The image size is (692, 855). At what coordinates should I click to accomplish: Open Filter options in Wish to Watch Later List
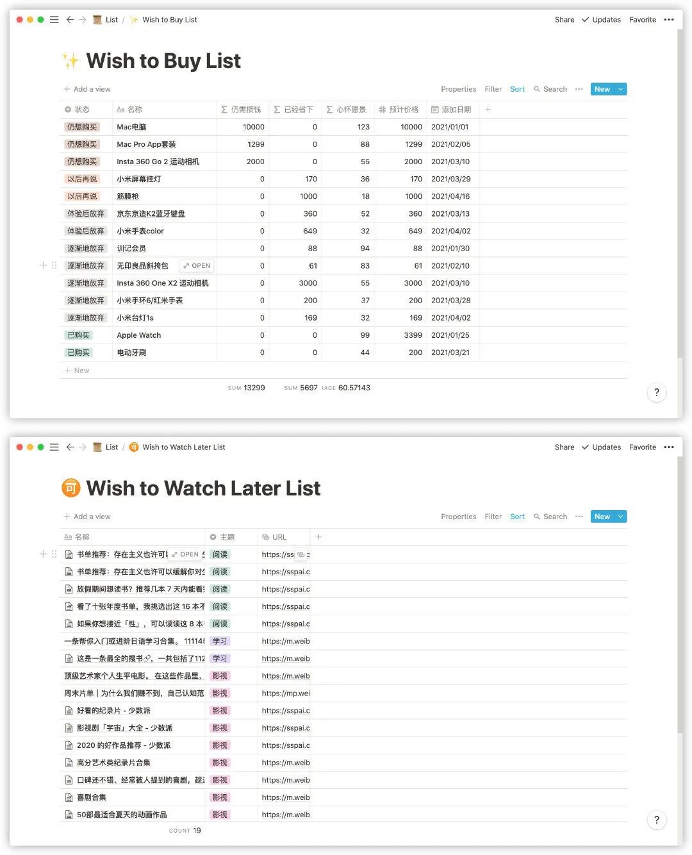coord(493,517)
